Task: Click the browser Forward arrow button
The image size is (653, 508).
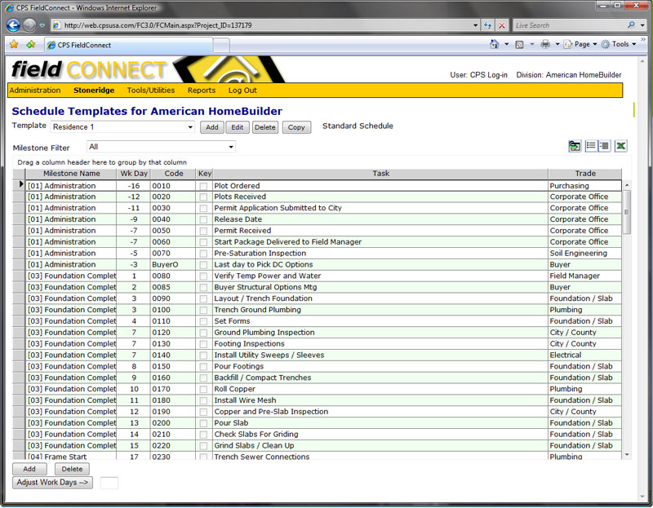Action: click(x=29, y=25)
